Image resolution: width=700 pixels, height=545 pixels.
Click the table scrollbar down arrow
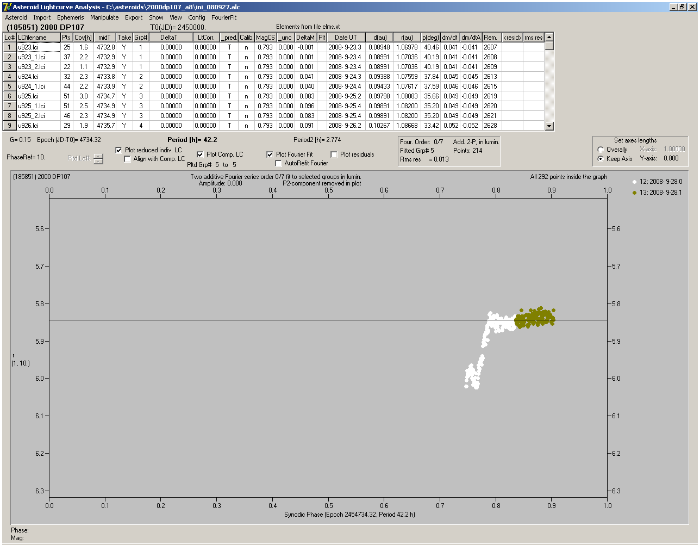(549, 126)
